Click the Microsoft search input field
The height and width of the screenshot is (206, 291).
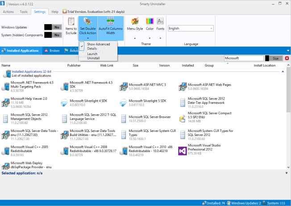(x=243, y=58)
